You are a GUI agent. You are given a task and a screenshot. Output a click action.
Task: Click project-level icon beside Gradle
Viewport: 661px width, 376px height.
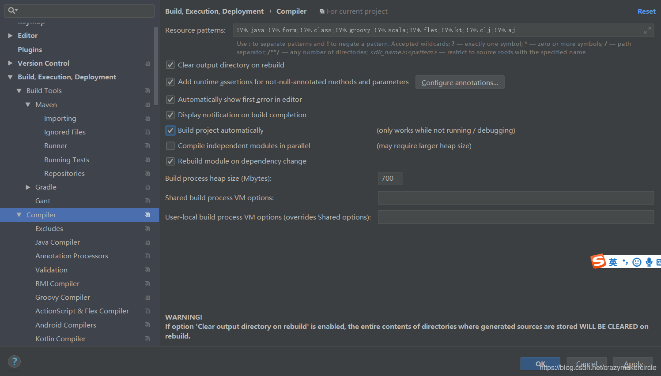[147, 187]
